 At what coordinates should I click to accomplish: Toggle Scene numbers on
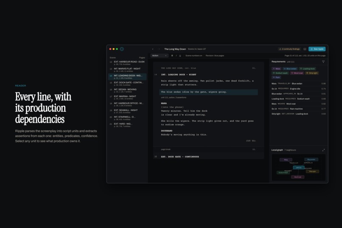point(193,56)
